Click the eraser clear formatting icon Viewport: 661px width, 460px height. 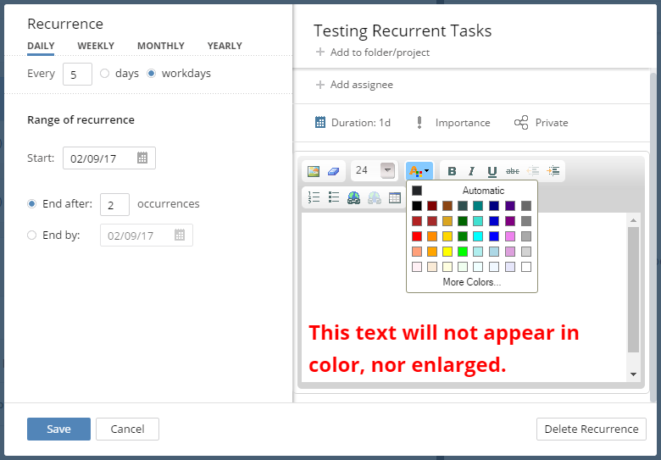click(333, 171)
